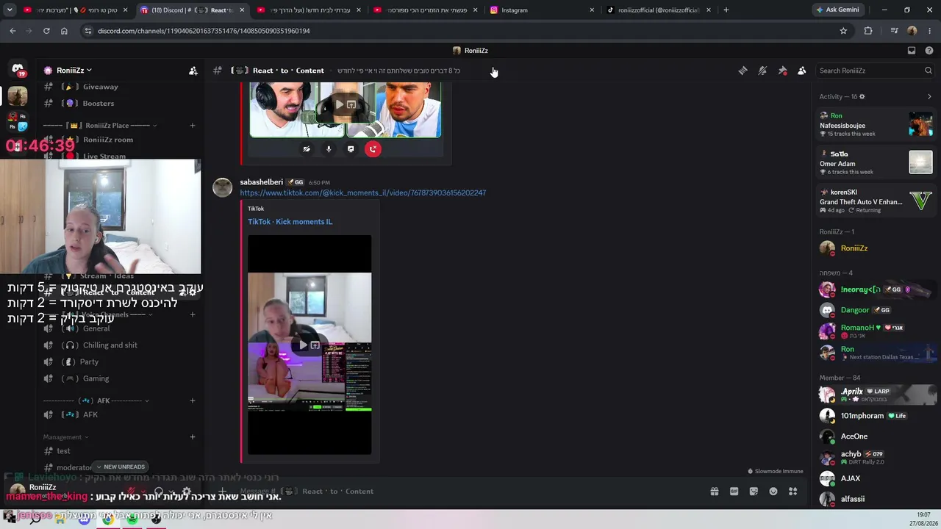Switch to the Instagram browser tab

(543, 10)
